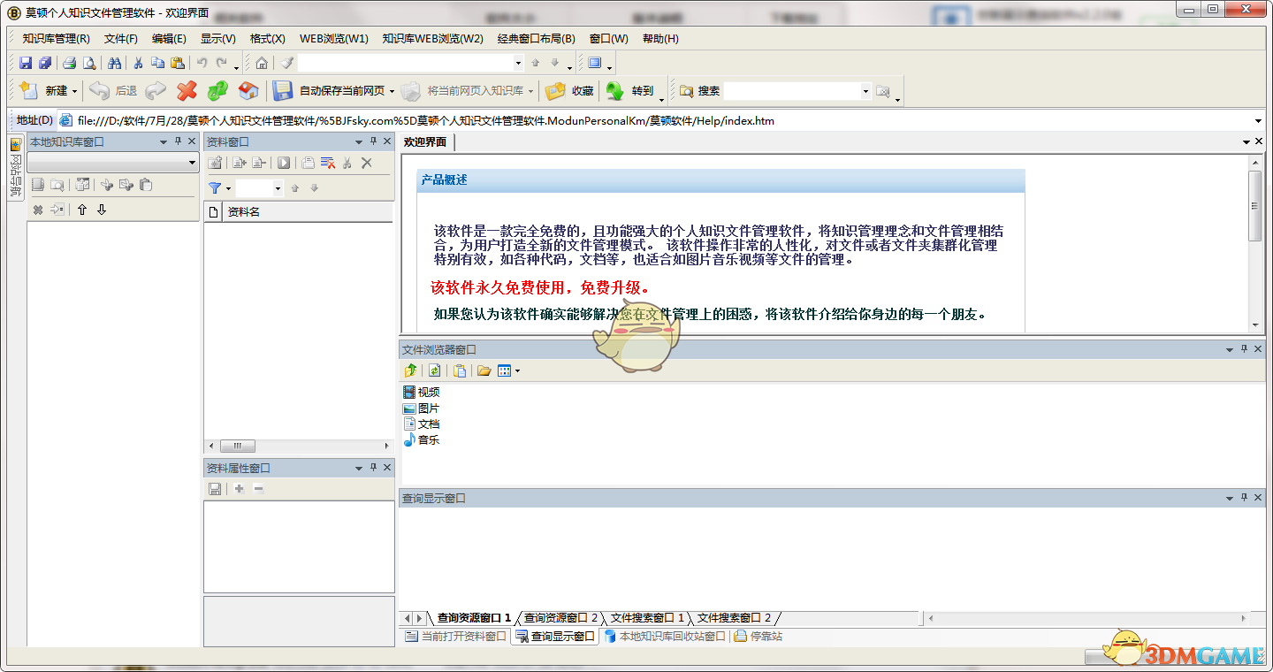Toggle the pin on 查询显示窗口 panel

tap(1244, 498)
